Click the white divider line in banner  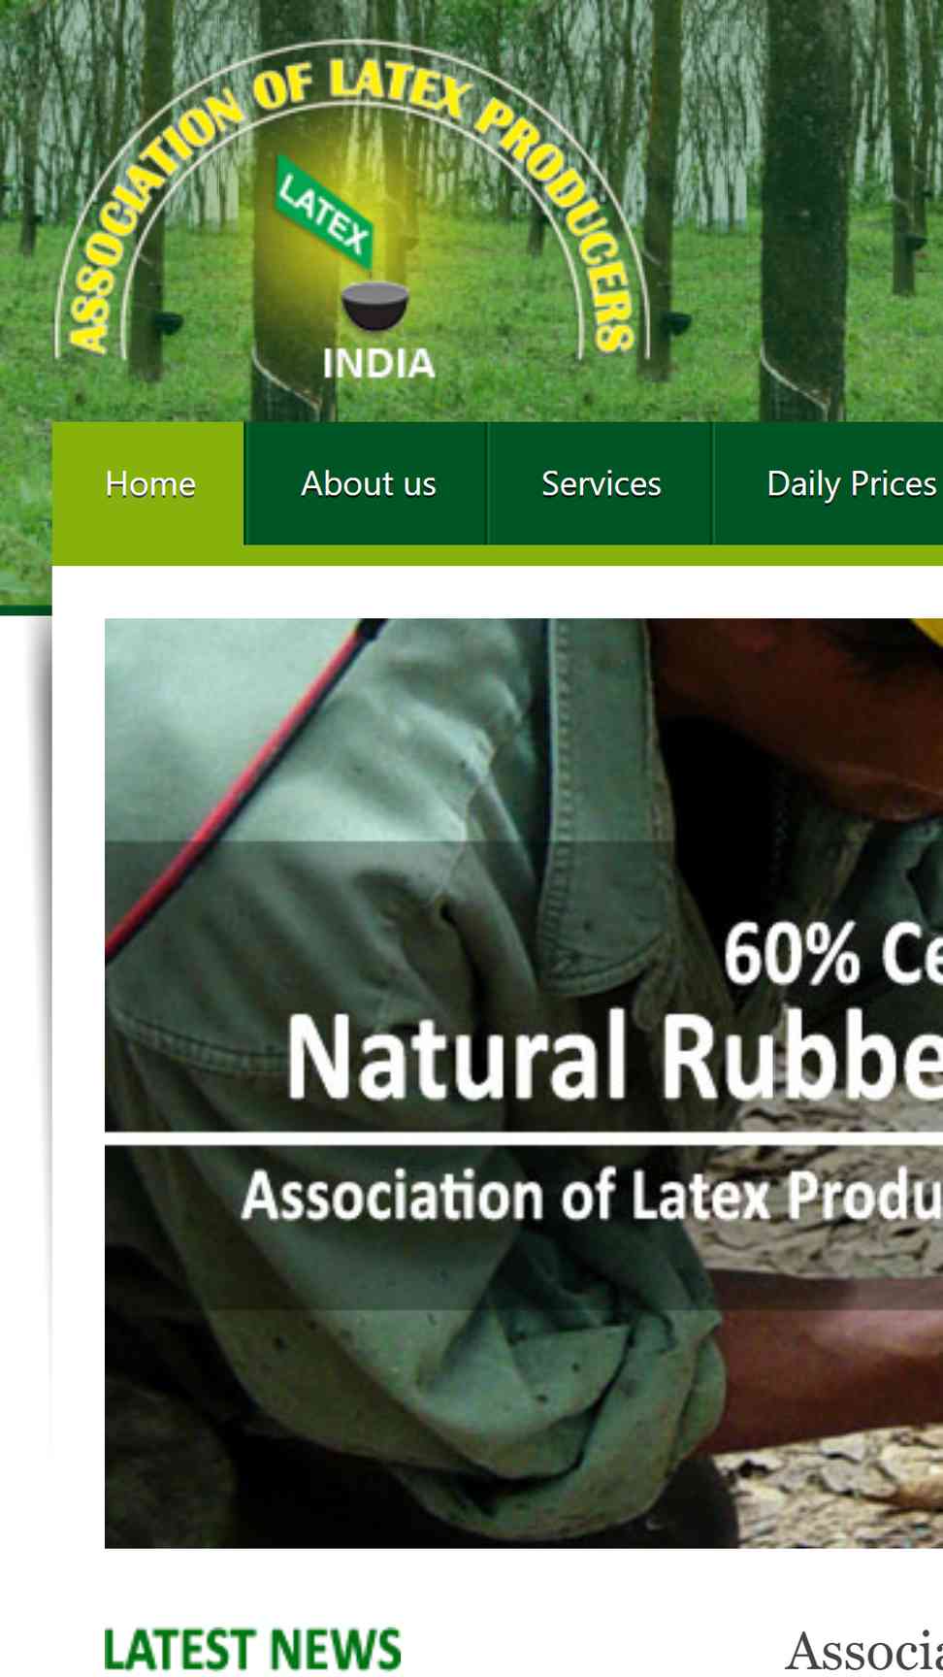click(524, 1139)
